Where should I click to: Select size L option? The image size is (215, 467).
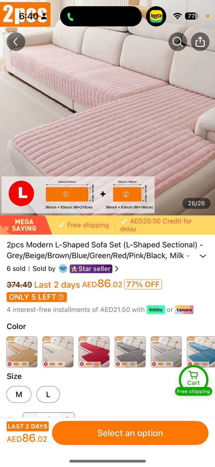click(x=48, y=394)
